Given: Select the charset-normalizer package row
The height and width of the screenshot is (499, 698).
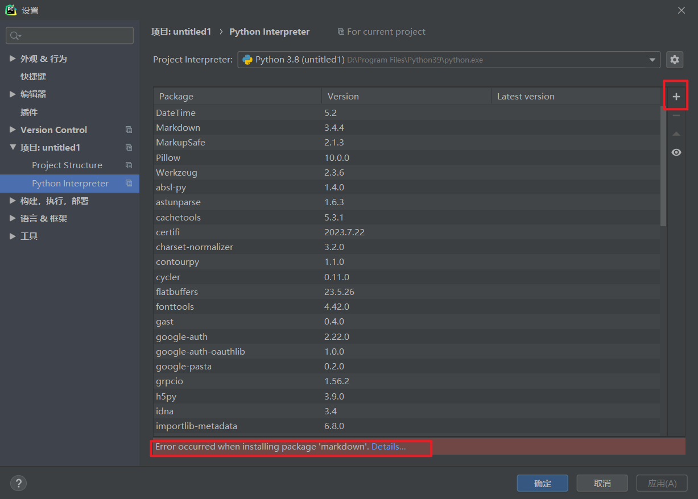Looking at the screenshot, I should 407,247.
